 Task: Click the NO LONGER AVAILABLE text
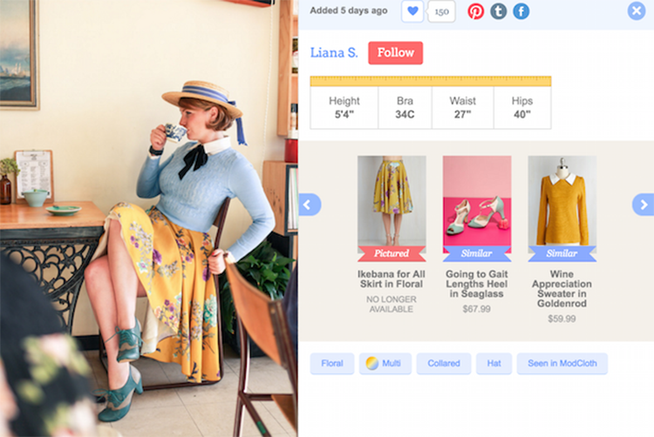(x=392, y=304)
